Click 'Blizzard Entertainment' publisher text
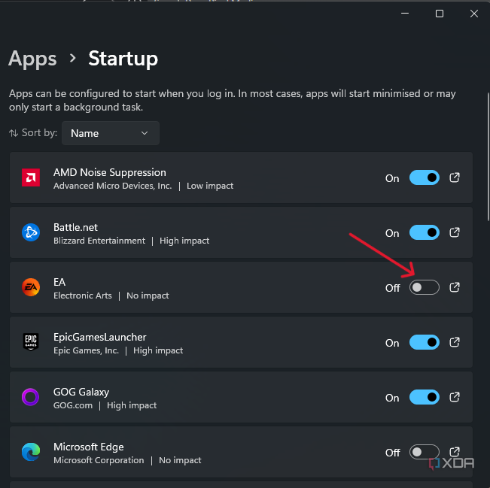Viewport: 490px width, 488px height. pyautogui.click(x=99, y=241)
